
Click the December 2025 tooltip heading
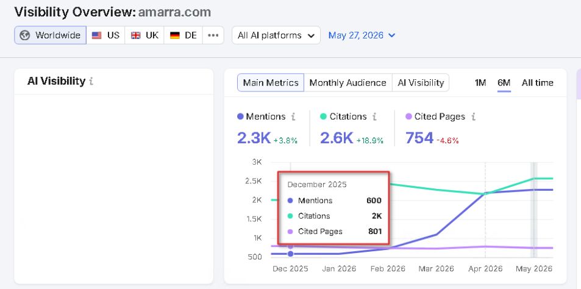317,185
